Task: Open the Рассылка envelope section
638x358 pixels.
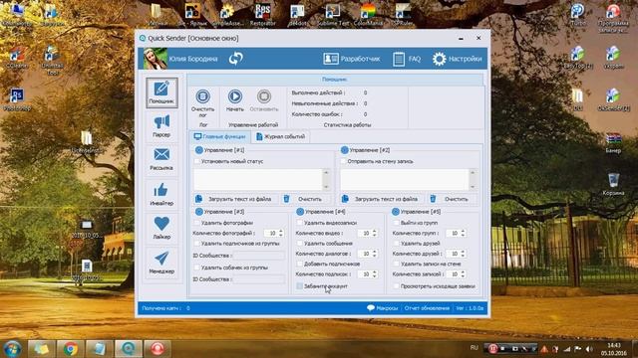Action: click(161, 159)
